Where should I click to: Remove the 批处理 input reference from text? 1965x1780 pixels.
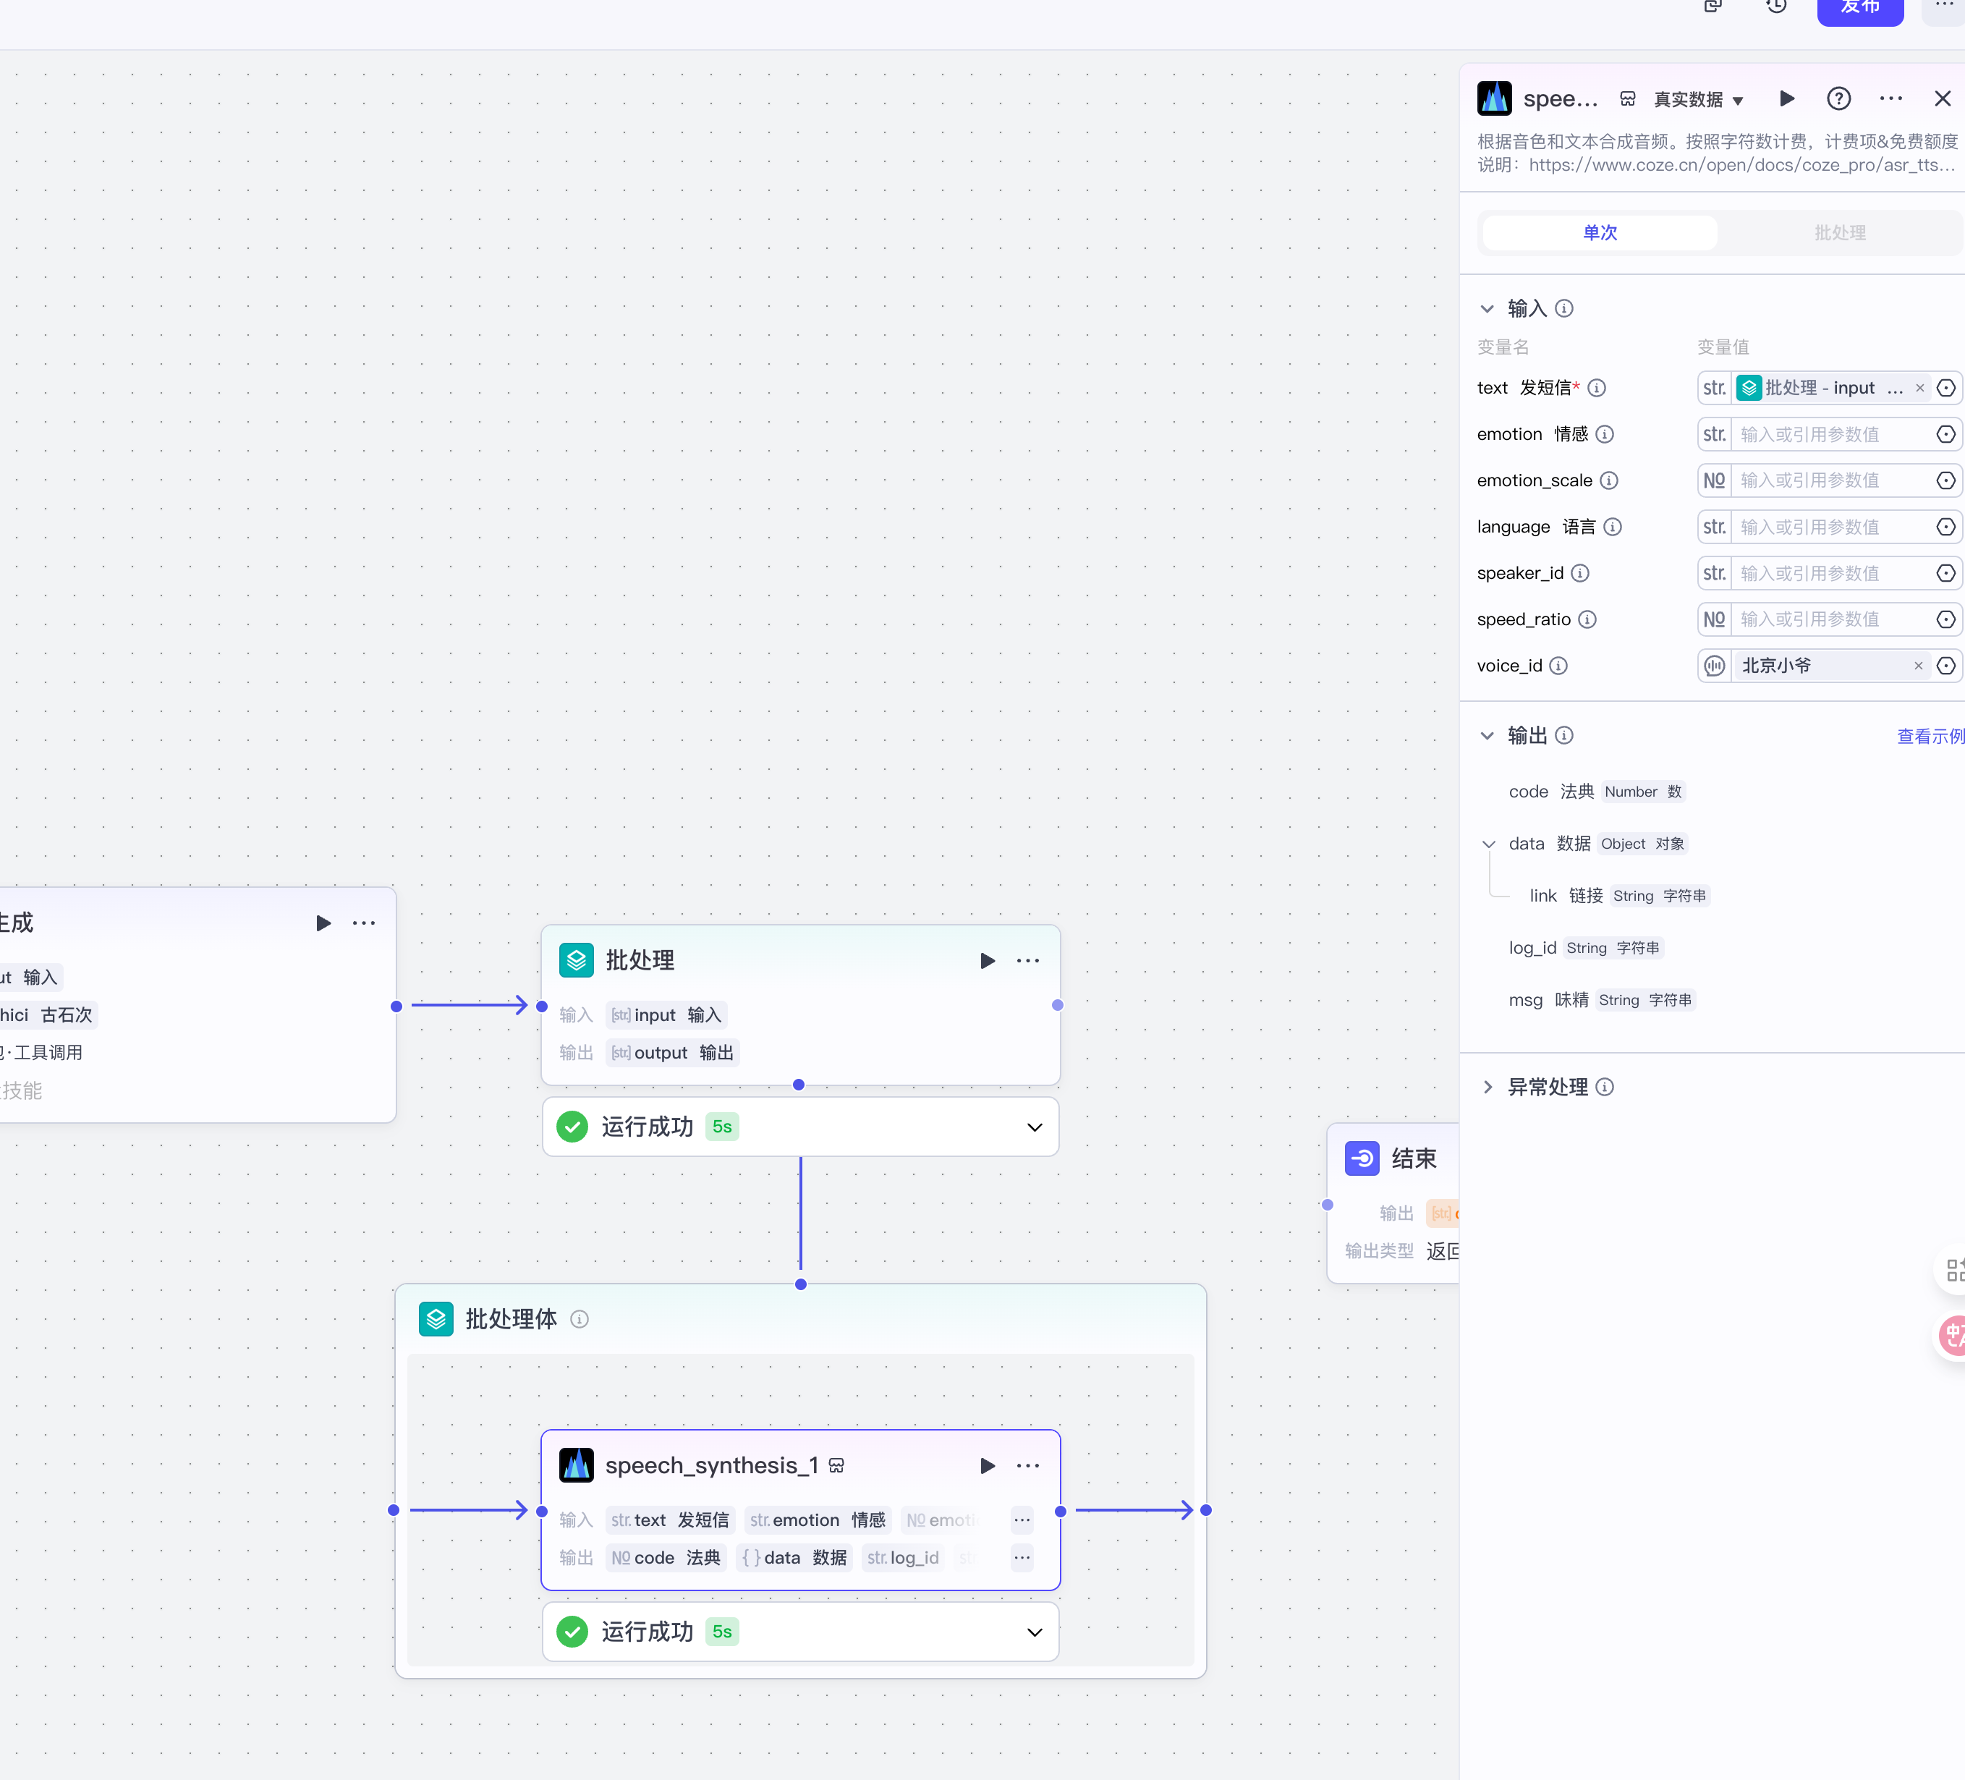click(1919, 388)
